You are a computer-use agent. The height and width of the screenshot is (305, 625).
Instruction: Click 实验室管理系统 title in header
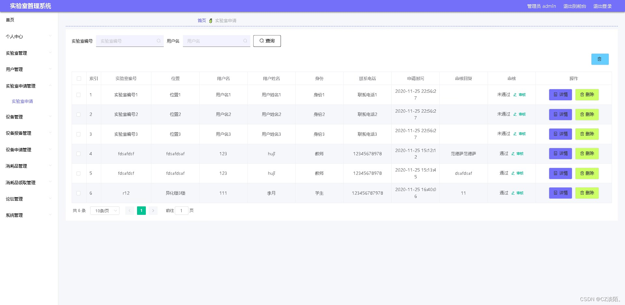tap(31, 6)
